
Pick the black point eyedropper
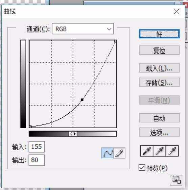[x=147, y=151]
